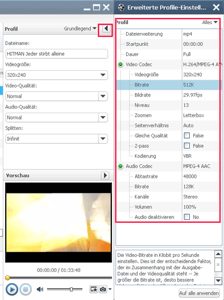Minimize the main window

pyautogui.click(x=87, y=9)
